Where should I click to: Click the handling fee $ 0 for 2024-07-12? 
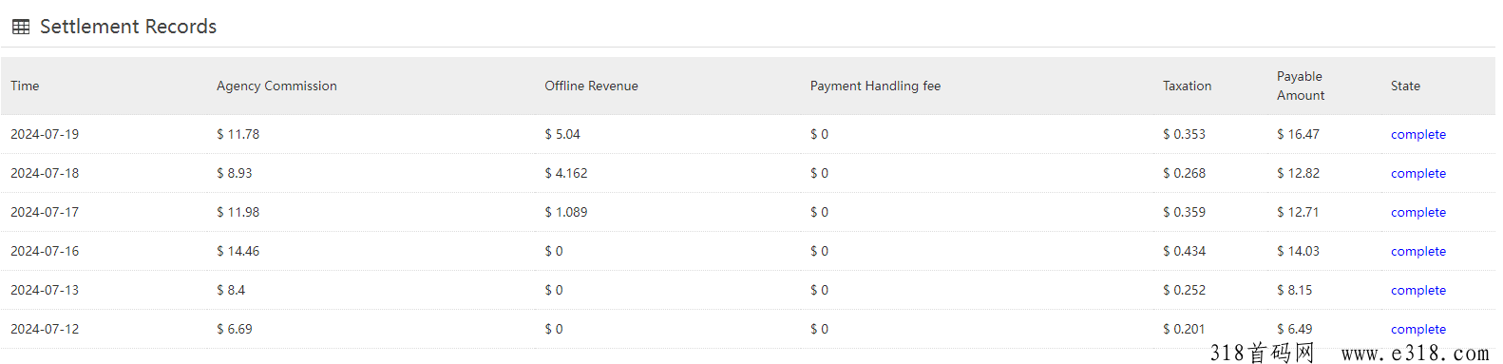click(819, 329)
